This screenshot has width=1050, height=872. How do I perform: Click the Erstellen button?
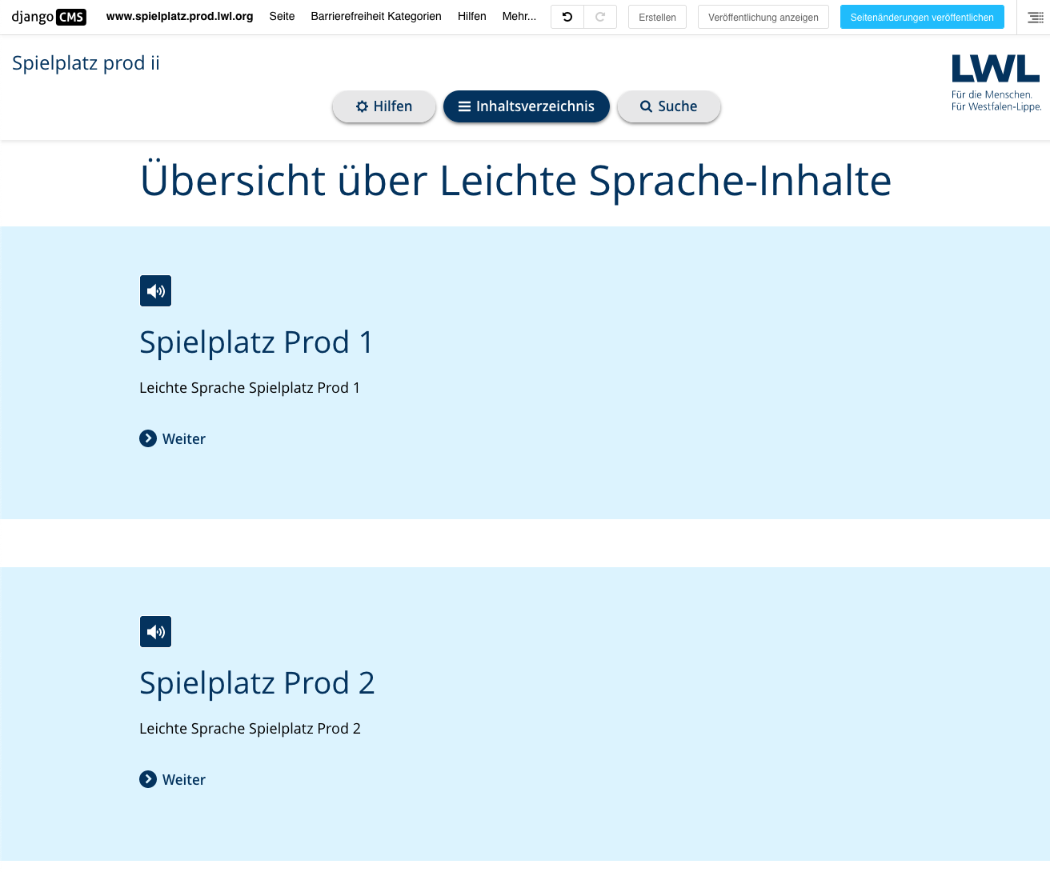coord(657,17)
